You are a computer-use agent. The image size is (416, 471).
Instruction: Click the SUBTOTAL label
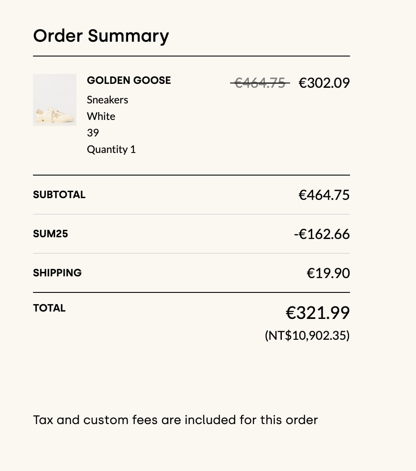pos(59,195)
